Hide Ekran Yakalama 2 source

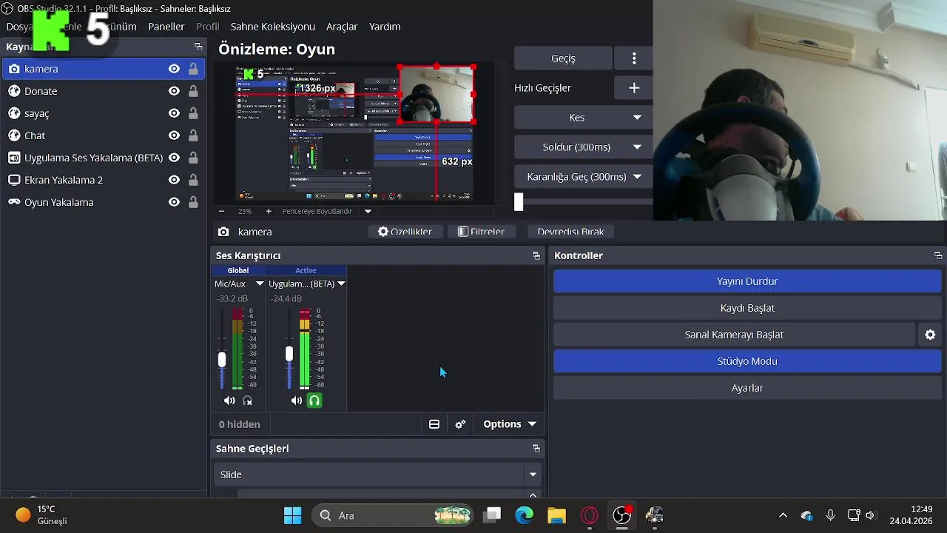click(x=174, y=180)
